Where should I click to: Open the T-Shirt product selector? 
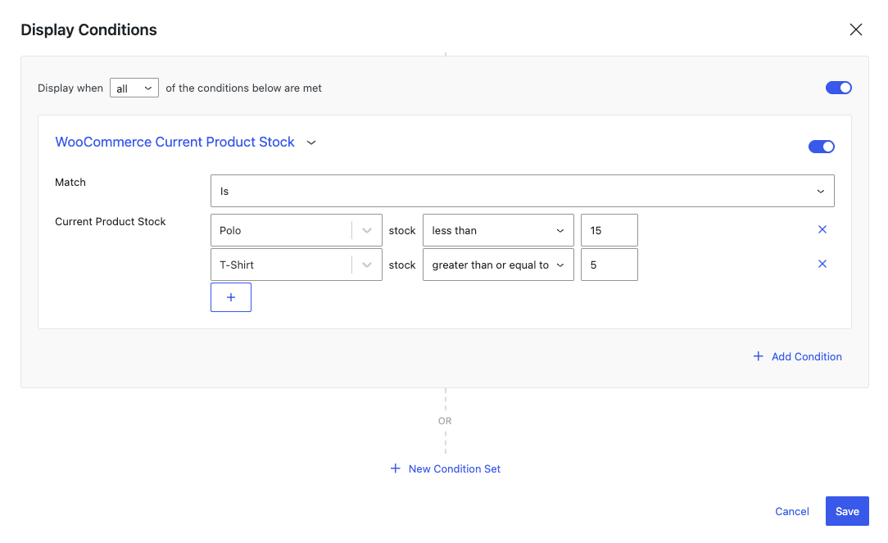297,265
